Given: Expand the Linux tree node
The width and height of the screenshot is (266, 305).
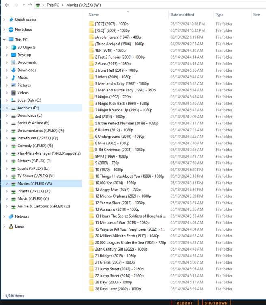Looking at the screenshot, I should point(4,227).
